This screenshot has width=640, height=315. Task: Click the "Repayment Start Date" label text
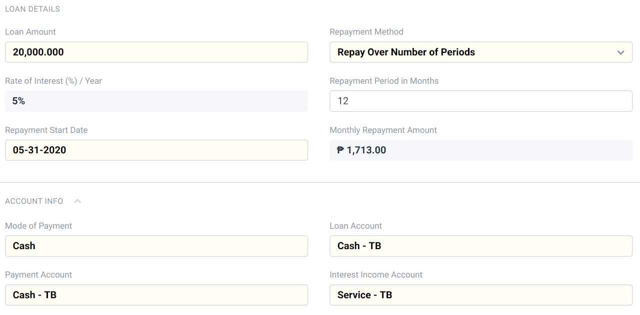(x=46, y=130)
